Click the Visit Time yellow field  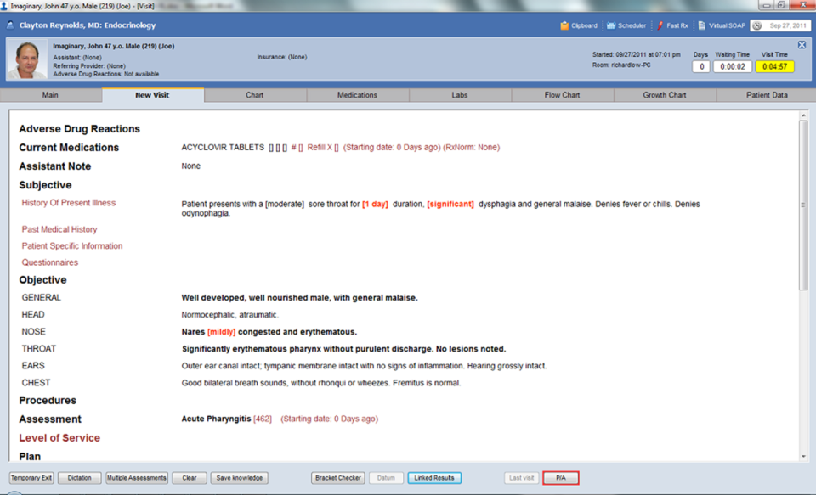click(x=775, y=66)
